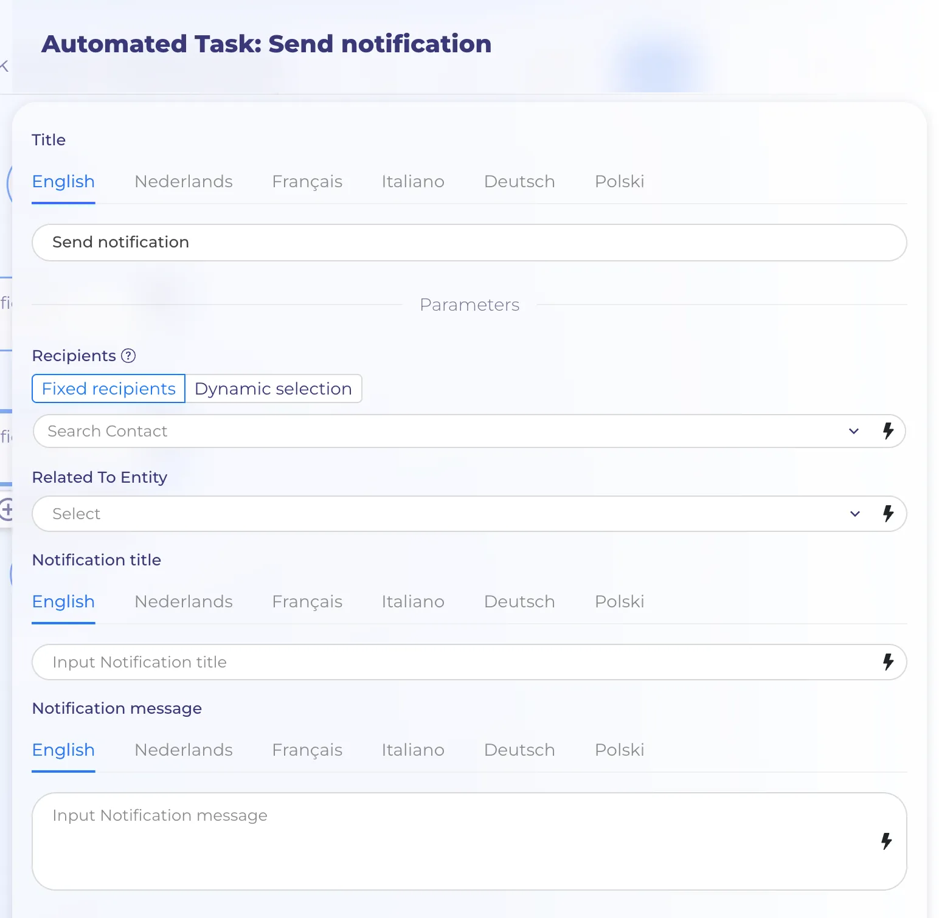Open Polski tab in Title section
Screen dimensions: 939x918
pos(619,181)
